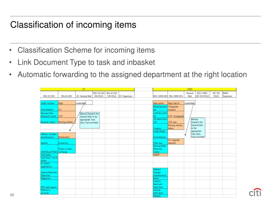Viewport: 271px width, 203px height.
Task: Click the 'Attest' cell
Action: [160, 178]
